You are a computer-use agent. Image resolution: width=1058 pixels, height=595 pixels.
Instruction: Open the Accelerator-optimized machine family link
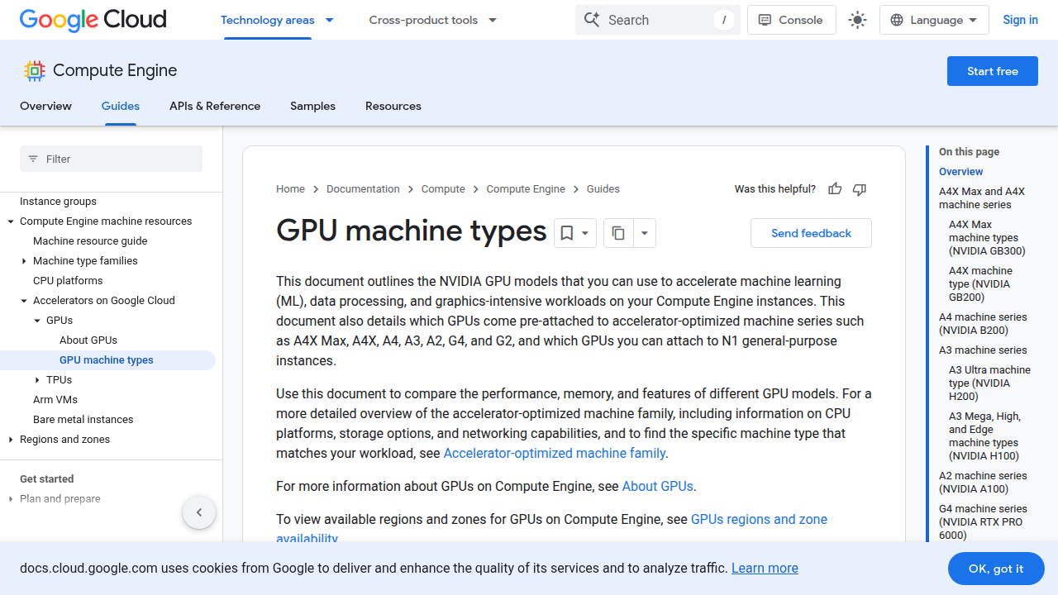pos(555,453)
